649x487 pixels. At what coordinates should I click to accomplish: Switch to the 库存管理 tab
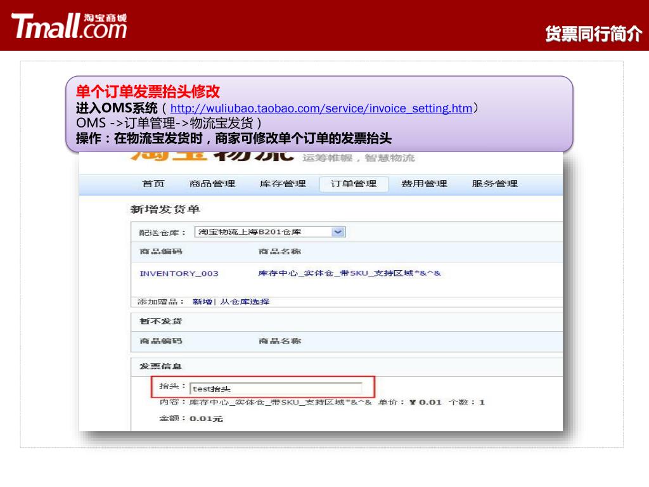tap(283, 183)
